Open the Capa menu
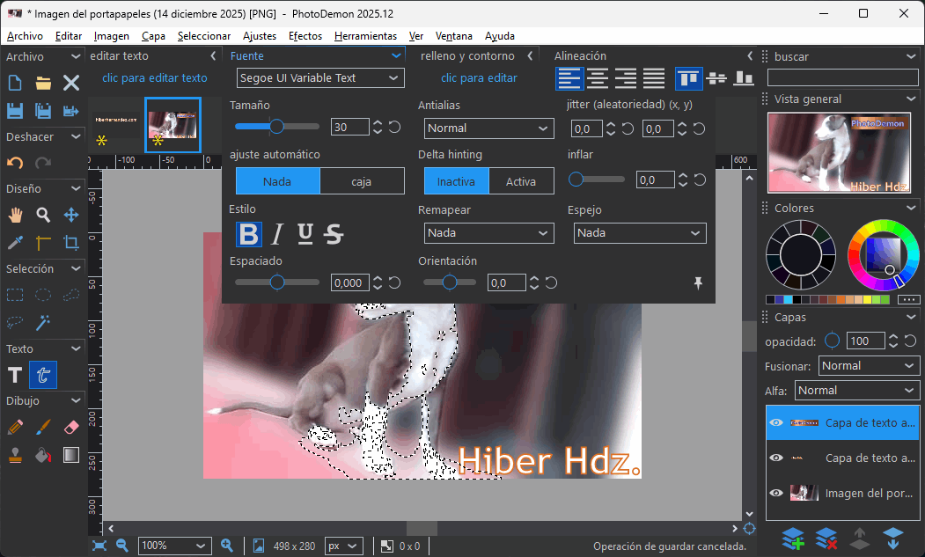The image size is (925, 557). 153,36
